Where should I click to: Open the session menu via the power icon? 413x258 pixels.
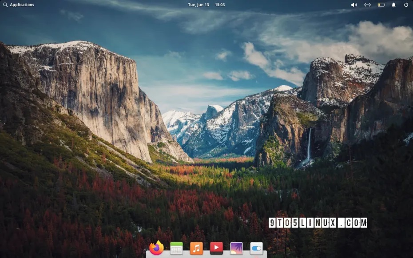click(x=406, y=5)
